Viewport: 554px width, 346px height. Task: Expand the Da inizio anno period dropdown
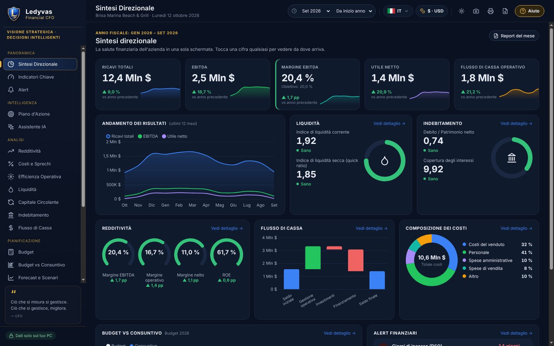[x=354, y=11]
